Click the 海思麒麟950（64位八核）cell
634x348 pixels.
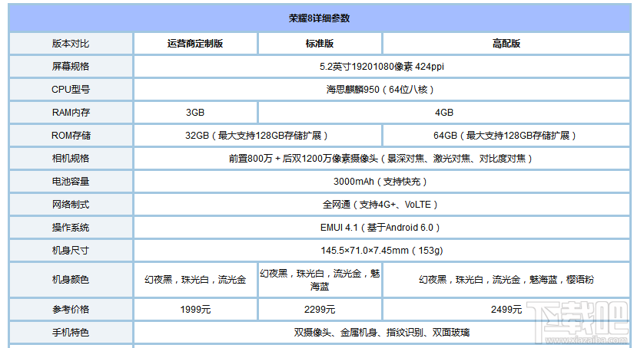coord(382,90)
